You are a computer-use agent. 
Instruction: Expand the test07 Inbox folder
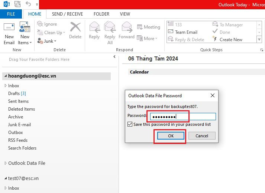click(x=6, y=188)
